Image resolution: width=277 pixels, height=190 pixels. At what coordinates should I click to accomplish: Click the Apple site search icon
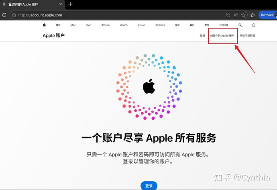tap(240, 25)
